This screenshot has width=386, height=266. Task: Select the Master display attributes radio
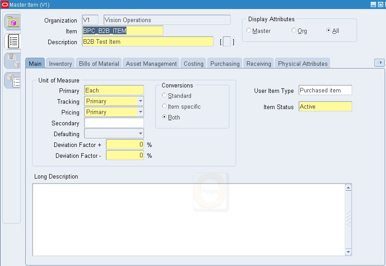[x=249, y=31]
